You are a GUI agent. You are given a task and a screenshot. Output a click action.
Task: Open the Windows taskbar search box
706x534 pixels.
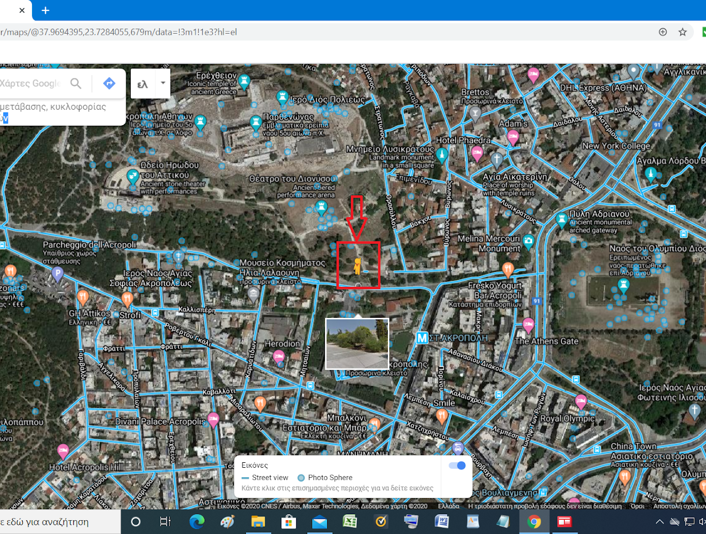60,522
